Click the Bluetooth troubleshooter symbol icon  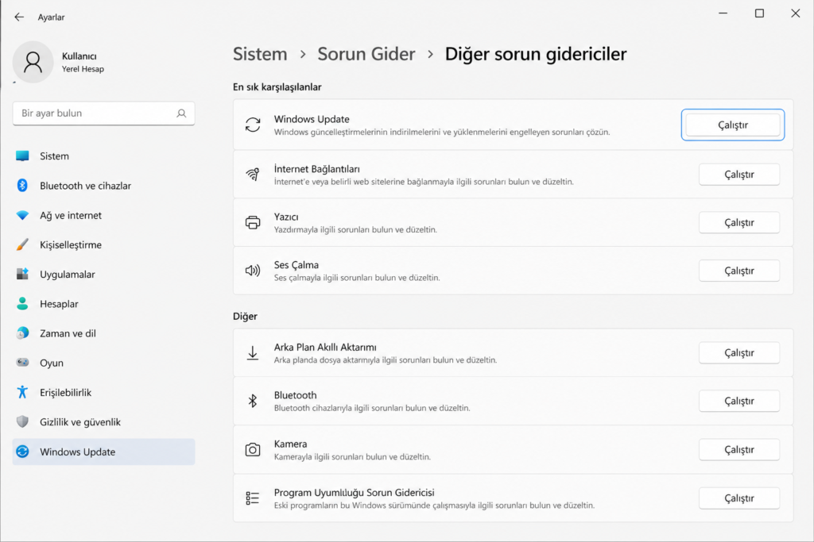click(253, 401)
